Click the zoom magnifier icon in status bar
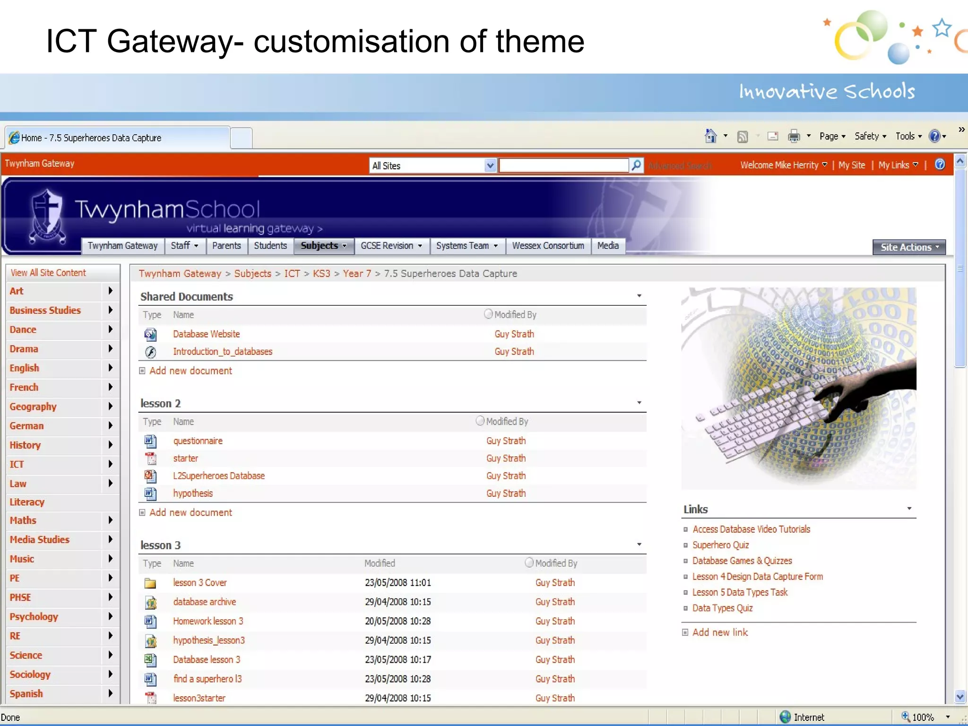The width and height of the screenshot is (968, 726). (x=905, y=717)
